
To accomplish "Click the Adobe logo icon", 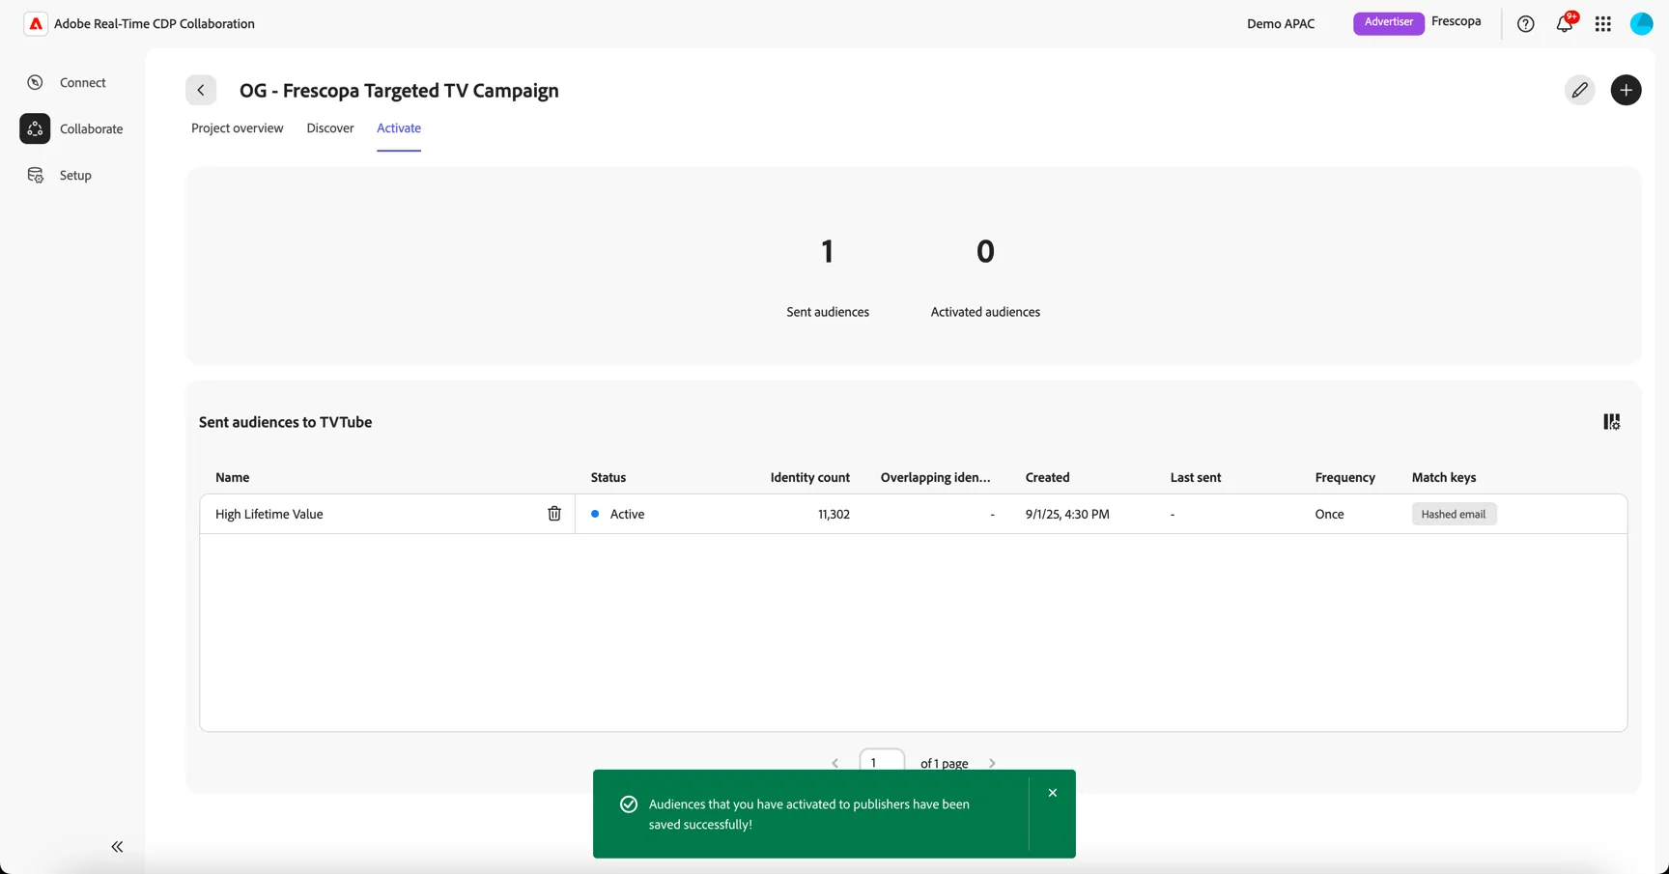I will (36, 24).
